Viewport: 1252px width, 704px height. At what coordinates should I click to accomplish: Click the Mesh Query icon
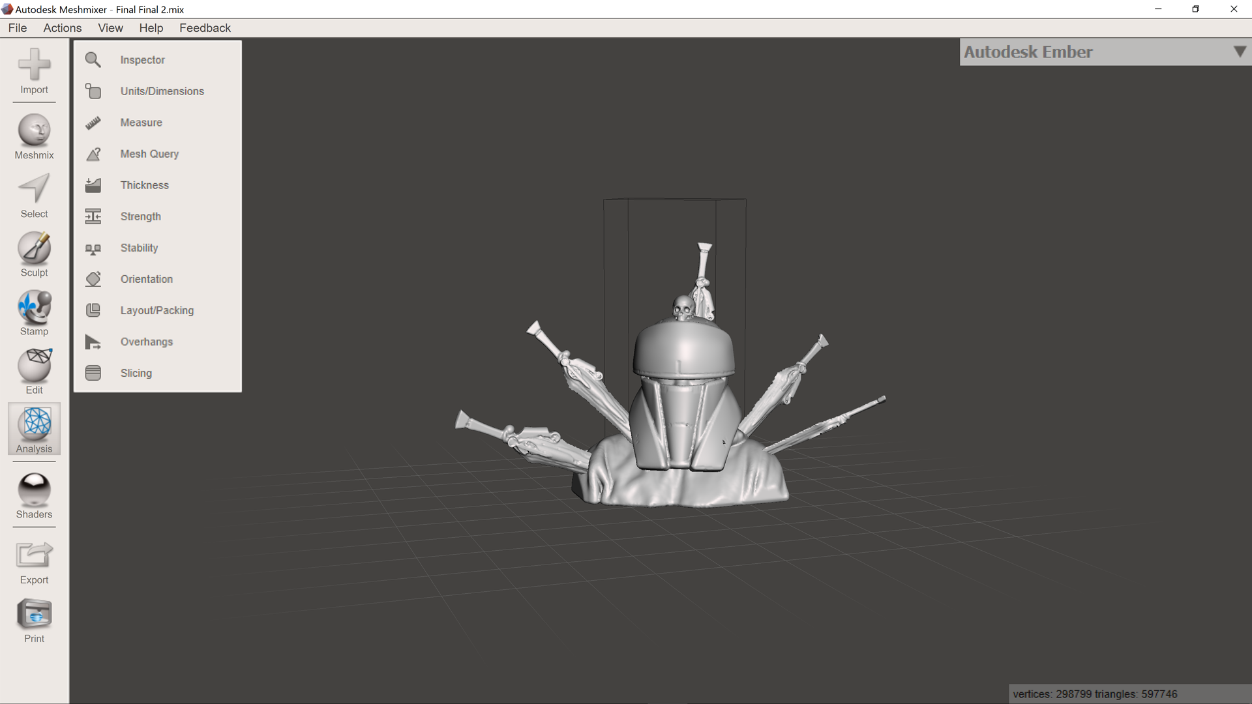click(93, 154)
